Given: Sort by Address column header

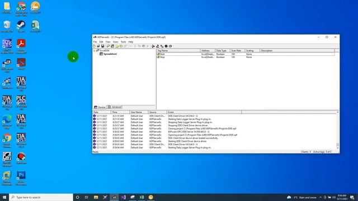Looking at the screenshot, I should (x=208, y=51).
